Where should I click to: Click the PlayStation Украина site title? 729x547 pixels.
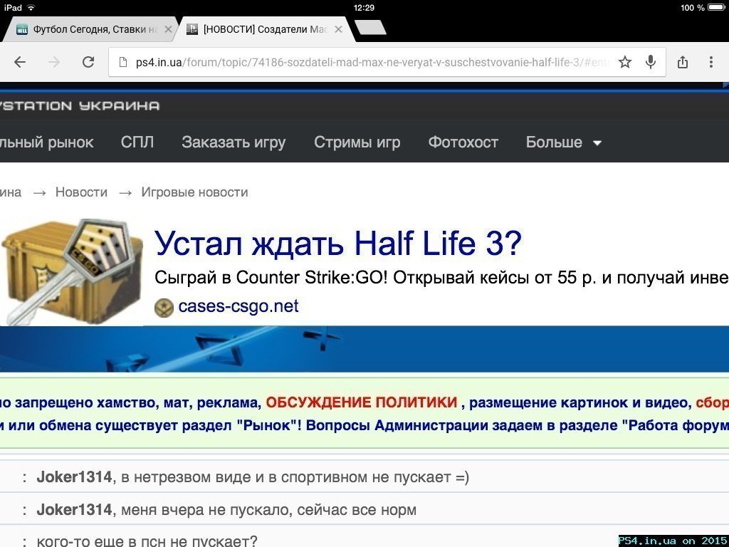pyautogui.click(x=80, y=105)
